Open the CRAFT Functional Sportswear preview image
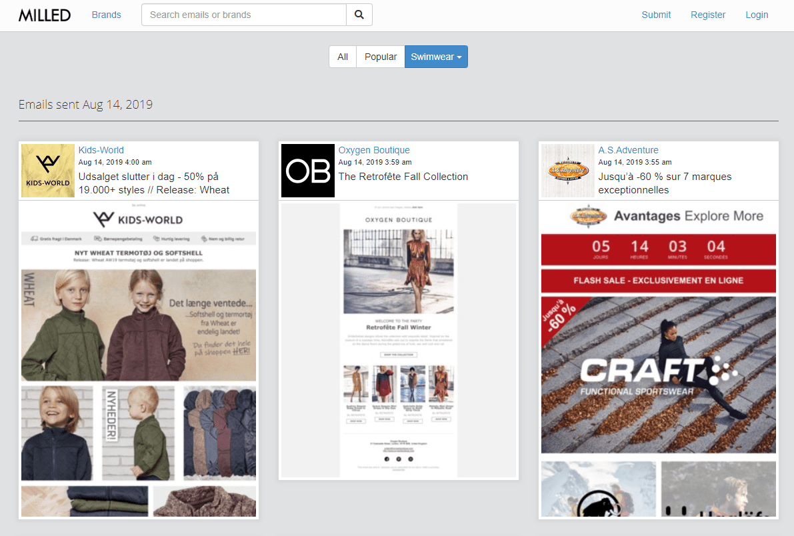 click(x=658, y=375)
